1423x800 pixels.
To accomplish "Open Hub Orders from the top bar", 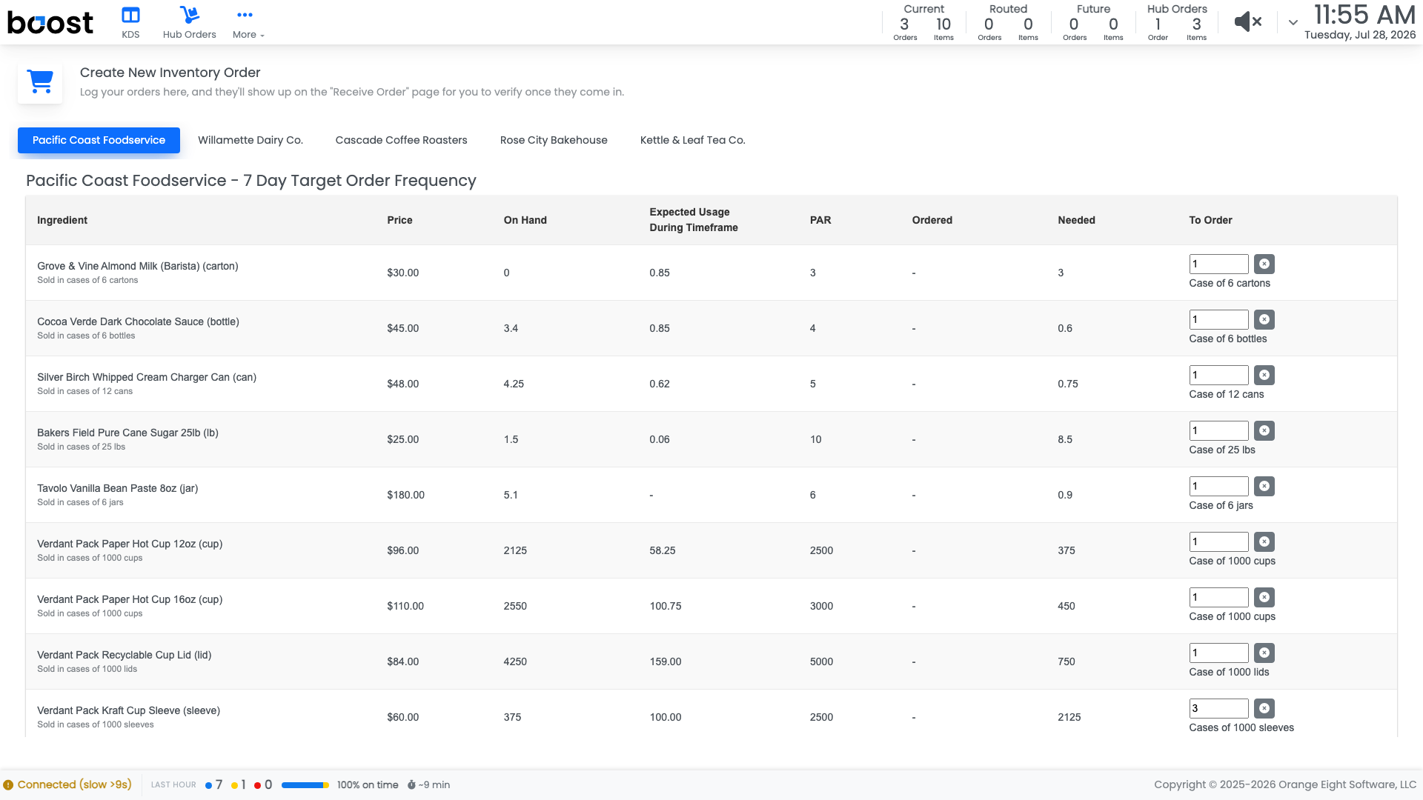I will coord(189,22).
